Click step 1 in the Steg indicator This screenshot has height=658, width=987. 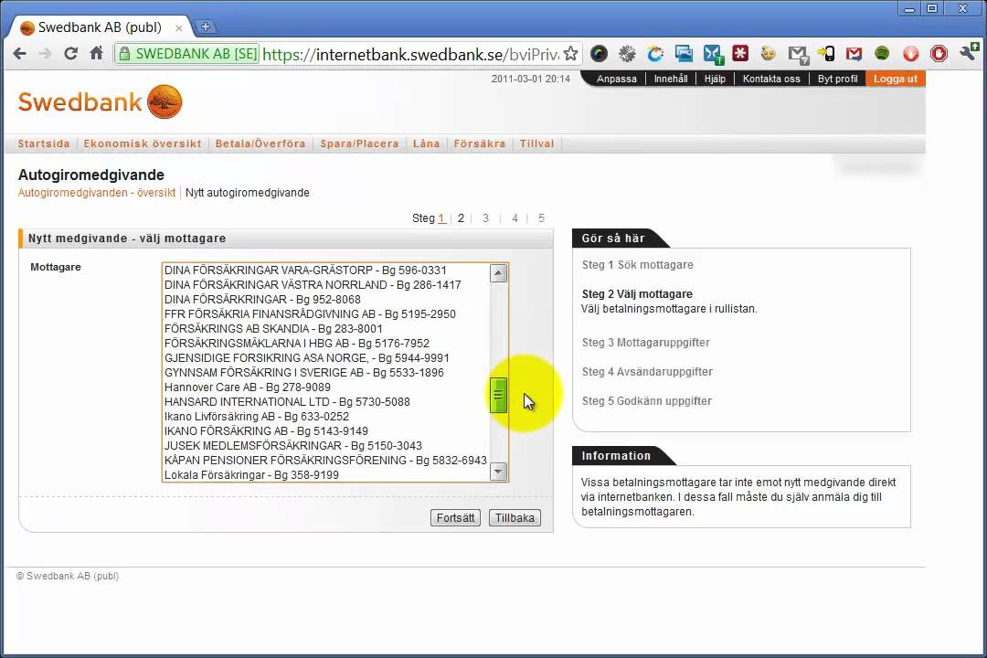click(x=441, y=218)
